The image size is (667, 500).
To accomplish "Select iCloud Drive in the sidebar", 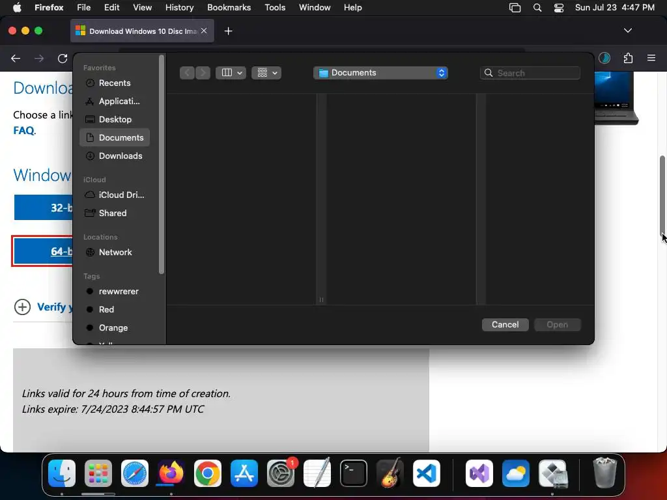I will pos(114,195).
